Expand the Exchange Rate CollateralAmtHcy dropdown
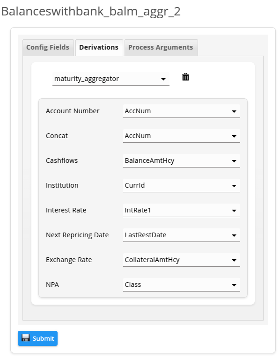Viewport: 280px width, 358px height. 181,260
